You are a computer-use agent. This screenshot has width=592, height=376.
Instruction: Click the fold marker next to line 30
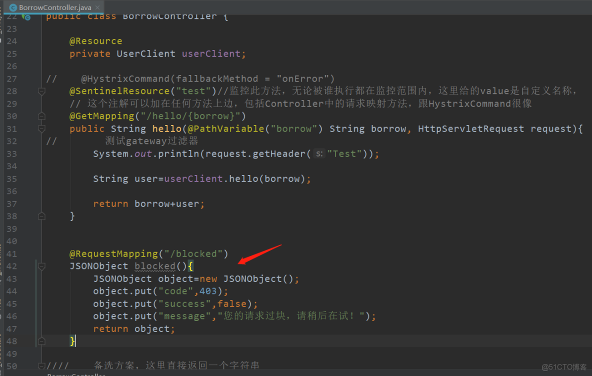[42, 115]
